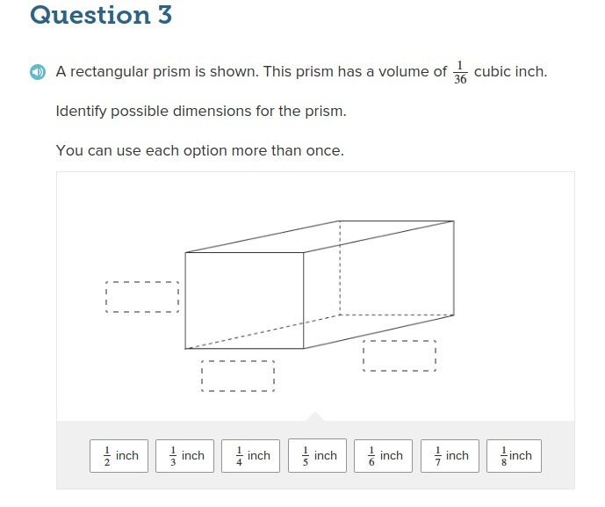
Task: Click the dashed drop box left of prism
Action: pos(141,297)
